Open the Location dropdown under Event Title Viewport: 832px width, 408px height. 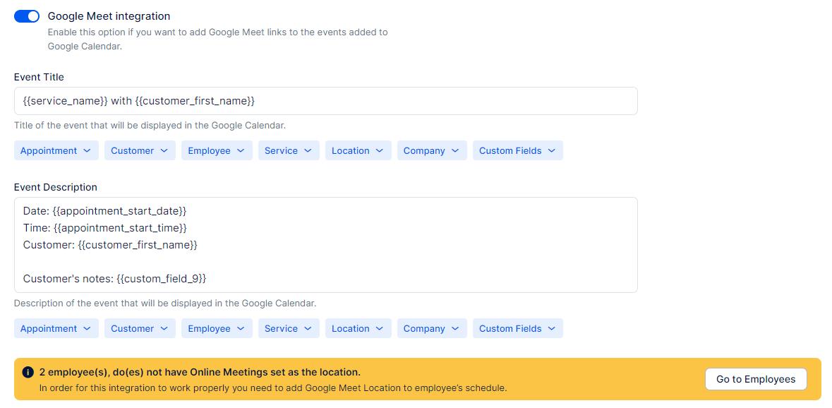pyautogui.click(x=358, y=150)
